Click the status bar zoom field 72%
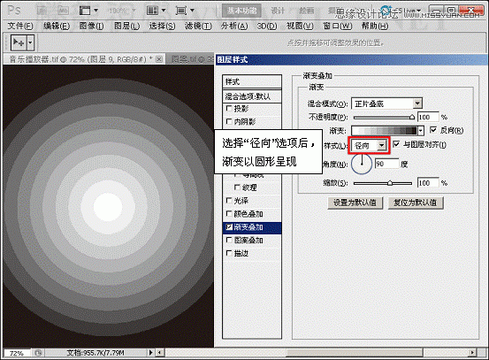This screenshot has width=489, height=360. coord(17,353)
